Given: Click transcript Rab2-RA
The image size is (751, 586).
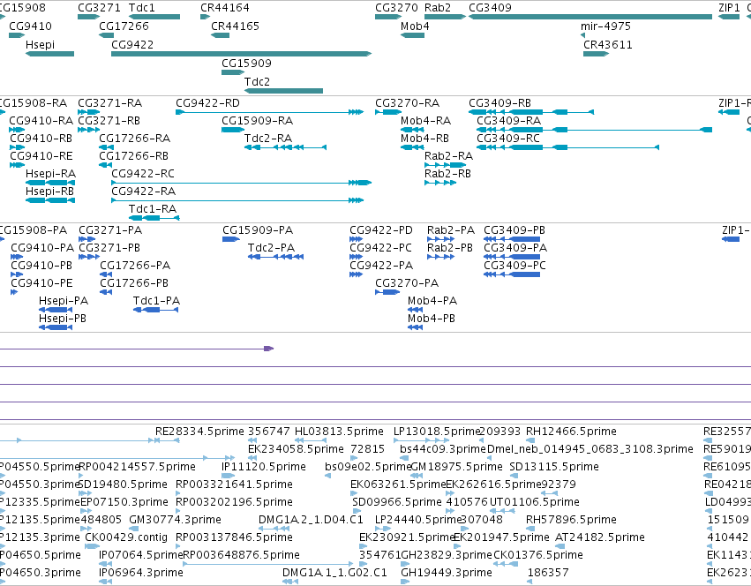Looking at the screenshot, I should tap(448, 157).
